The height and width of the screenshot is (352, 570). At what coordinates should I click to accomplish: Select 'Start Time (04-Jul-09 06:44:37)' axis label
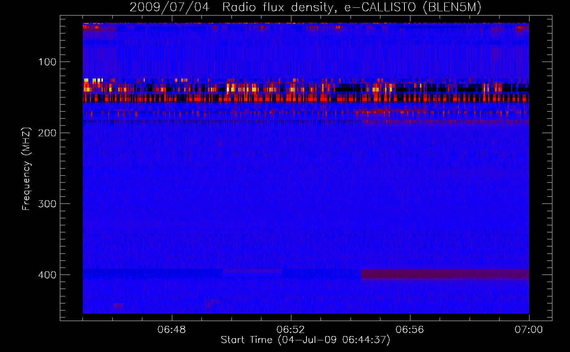point(305,340)
